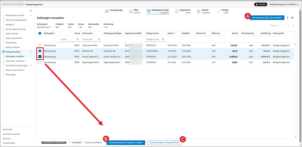Open the Zahlbetrag range filter
This screenshot has height=147, width=302.
pyautogui.click(x=106, y=27)
